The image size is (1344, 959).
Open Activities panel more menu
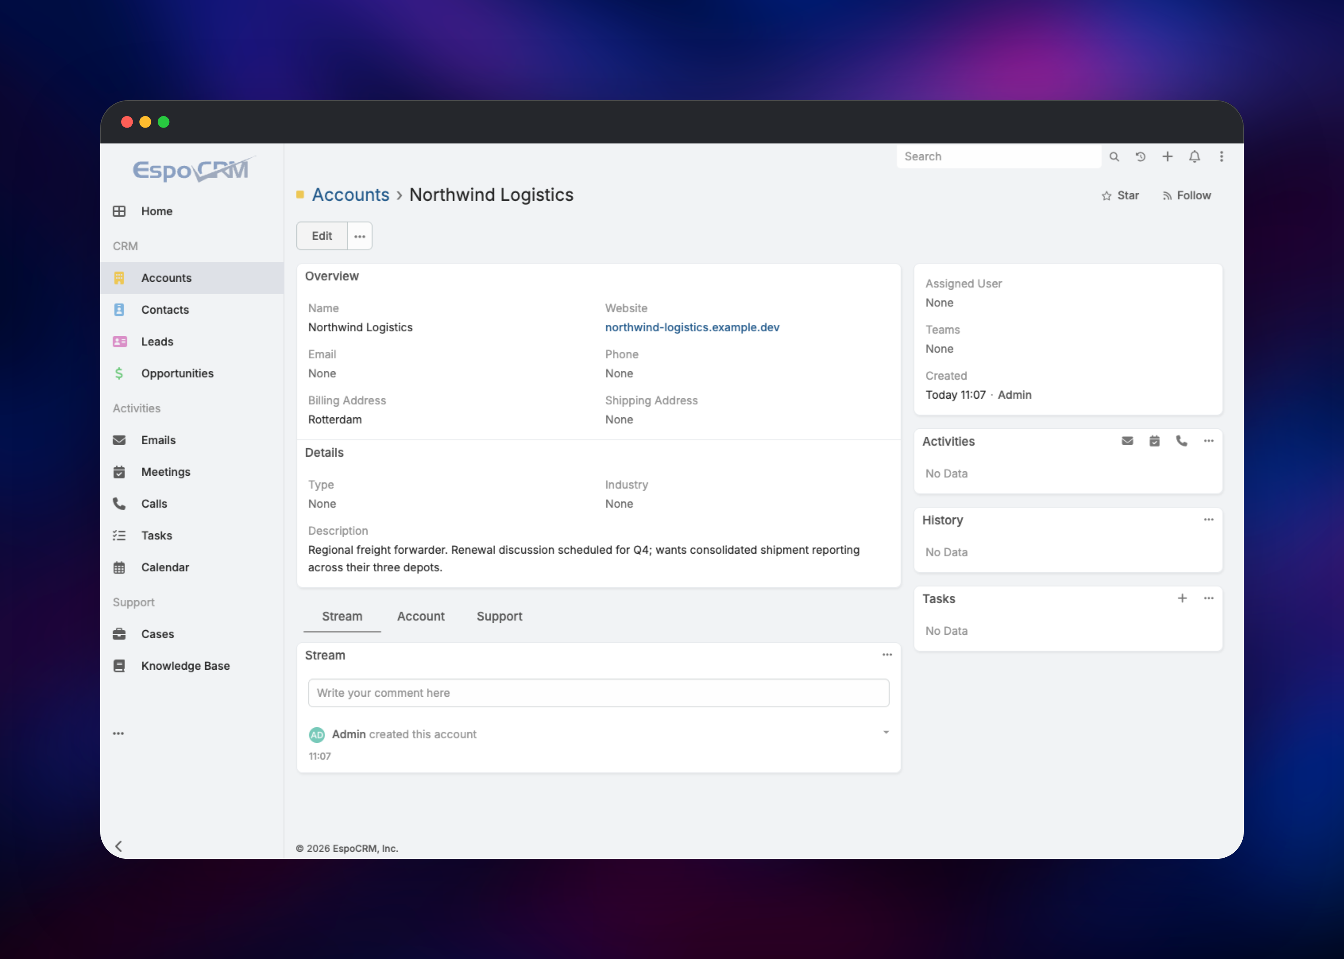tap(1209, 442)
